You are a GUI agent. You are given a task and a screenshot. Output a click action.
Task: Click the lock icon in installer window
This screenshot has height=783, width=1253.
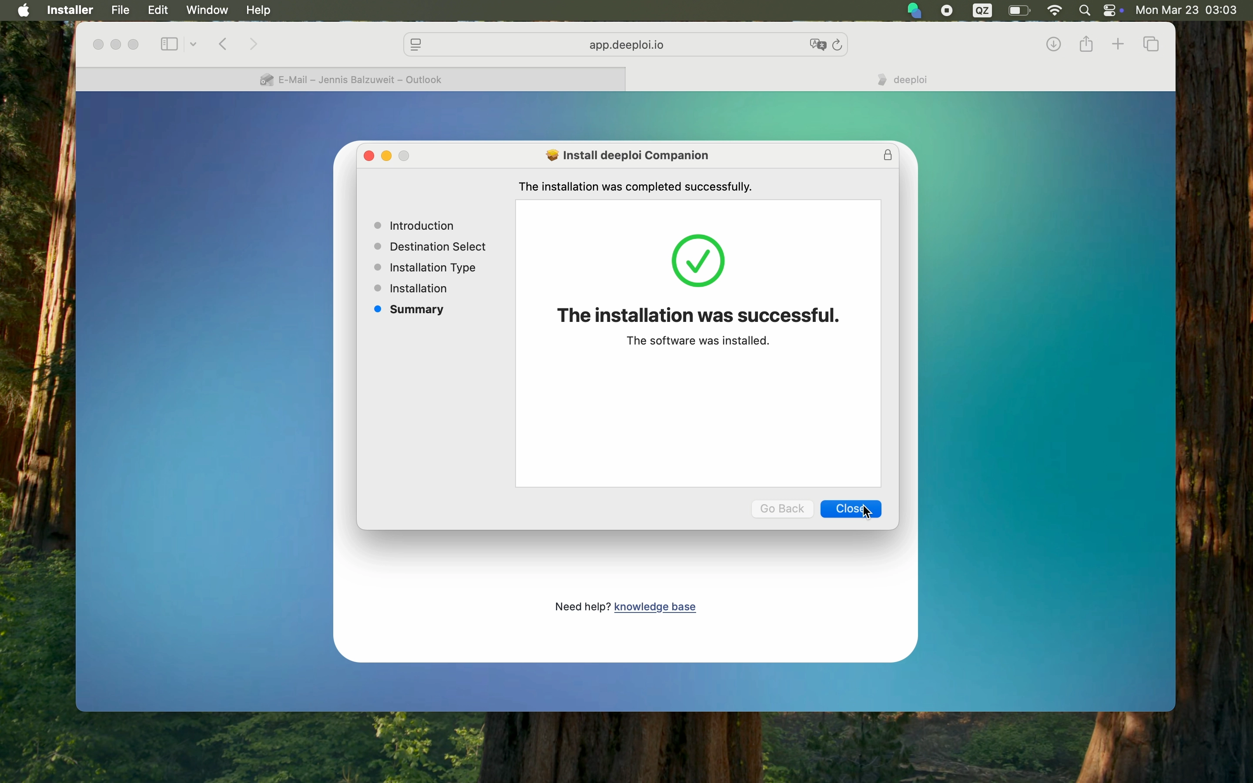pyautogui.click(x=888, y=155)
